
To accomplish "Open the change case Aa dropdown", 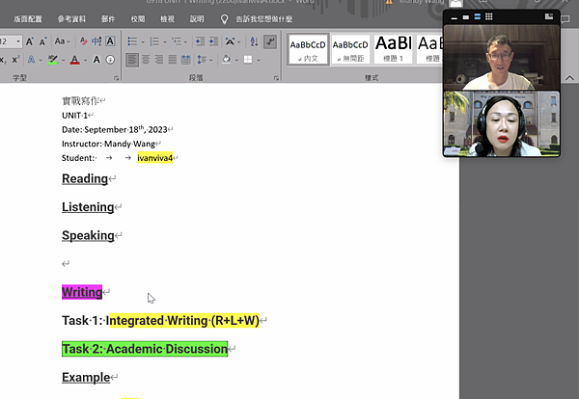I will pos(63,41).
